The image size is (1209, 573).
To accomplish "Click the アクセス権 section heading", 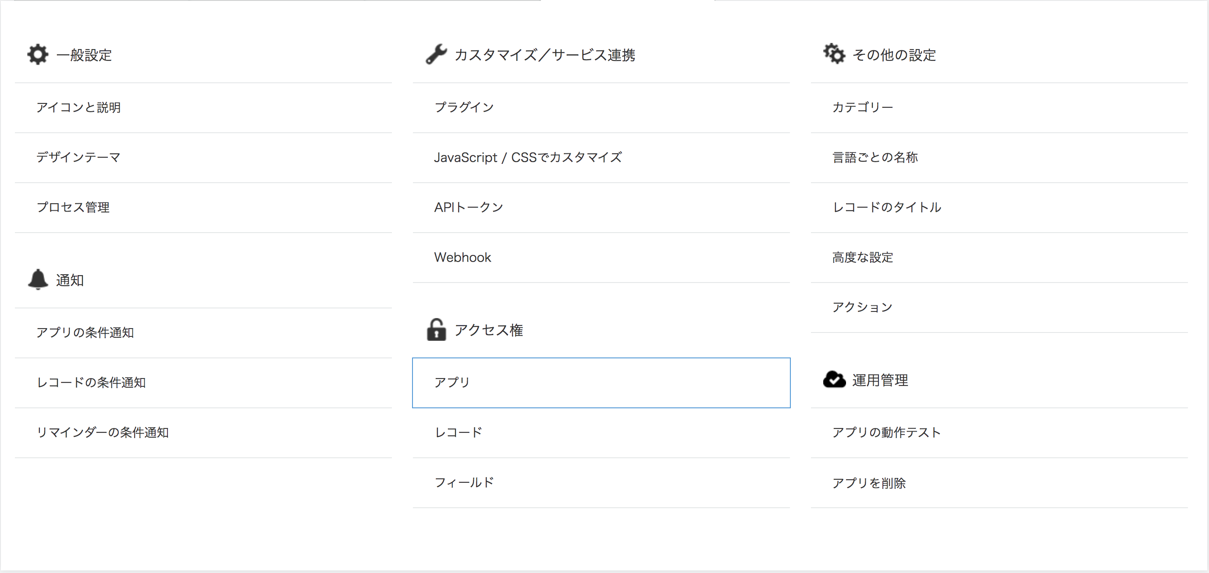I will [x=489, y=330].
